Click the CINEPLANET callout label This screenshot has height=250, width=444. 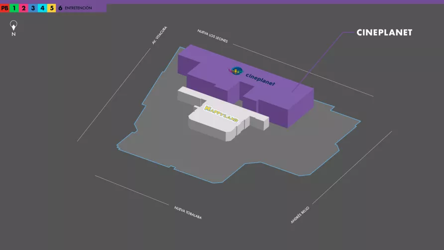[384, 32]
